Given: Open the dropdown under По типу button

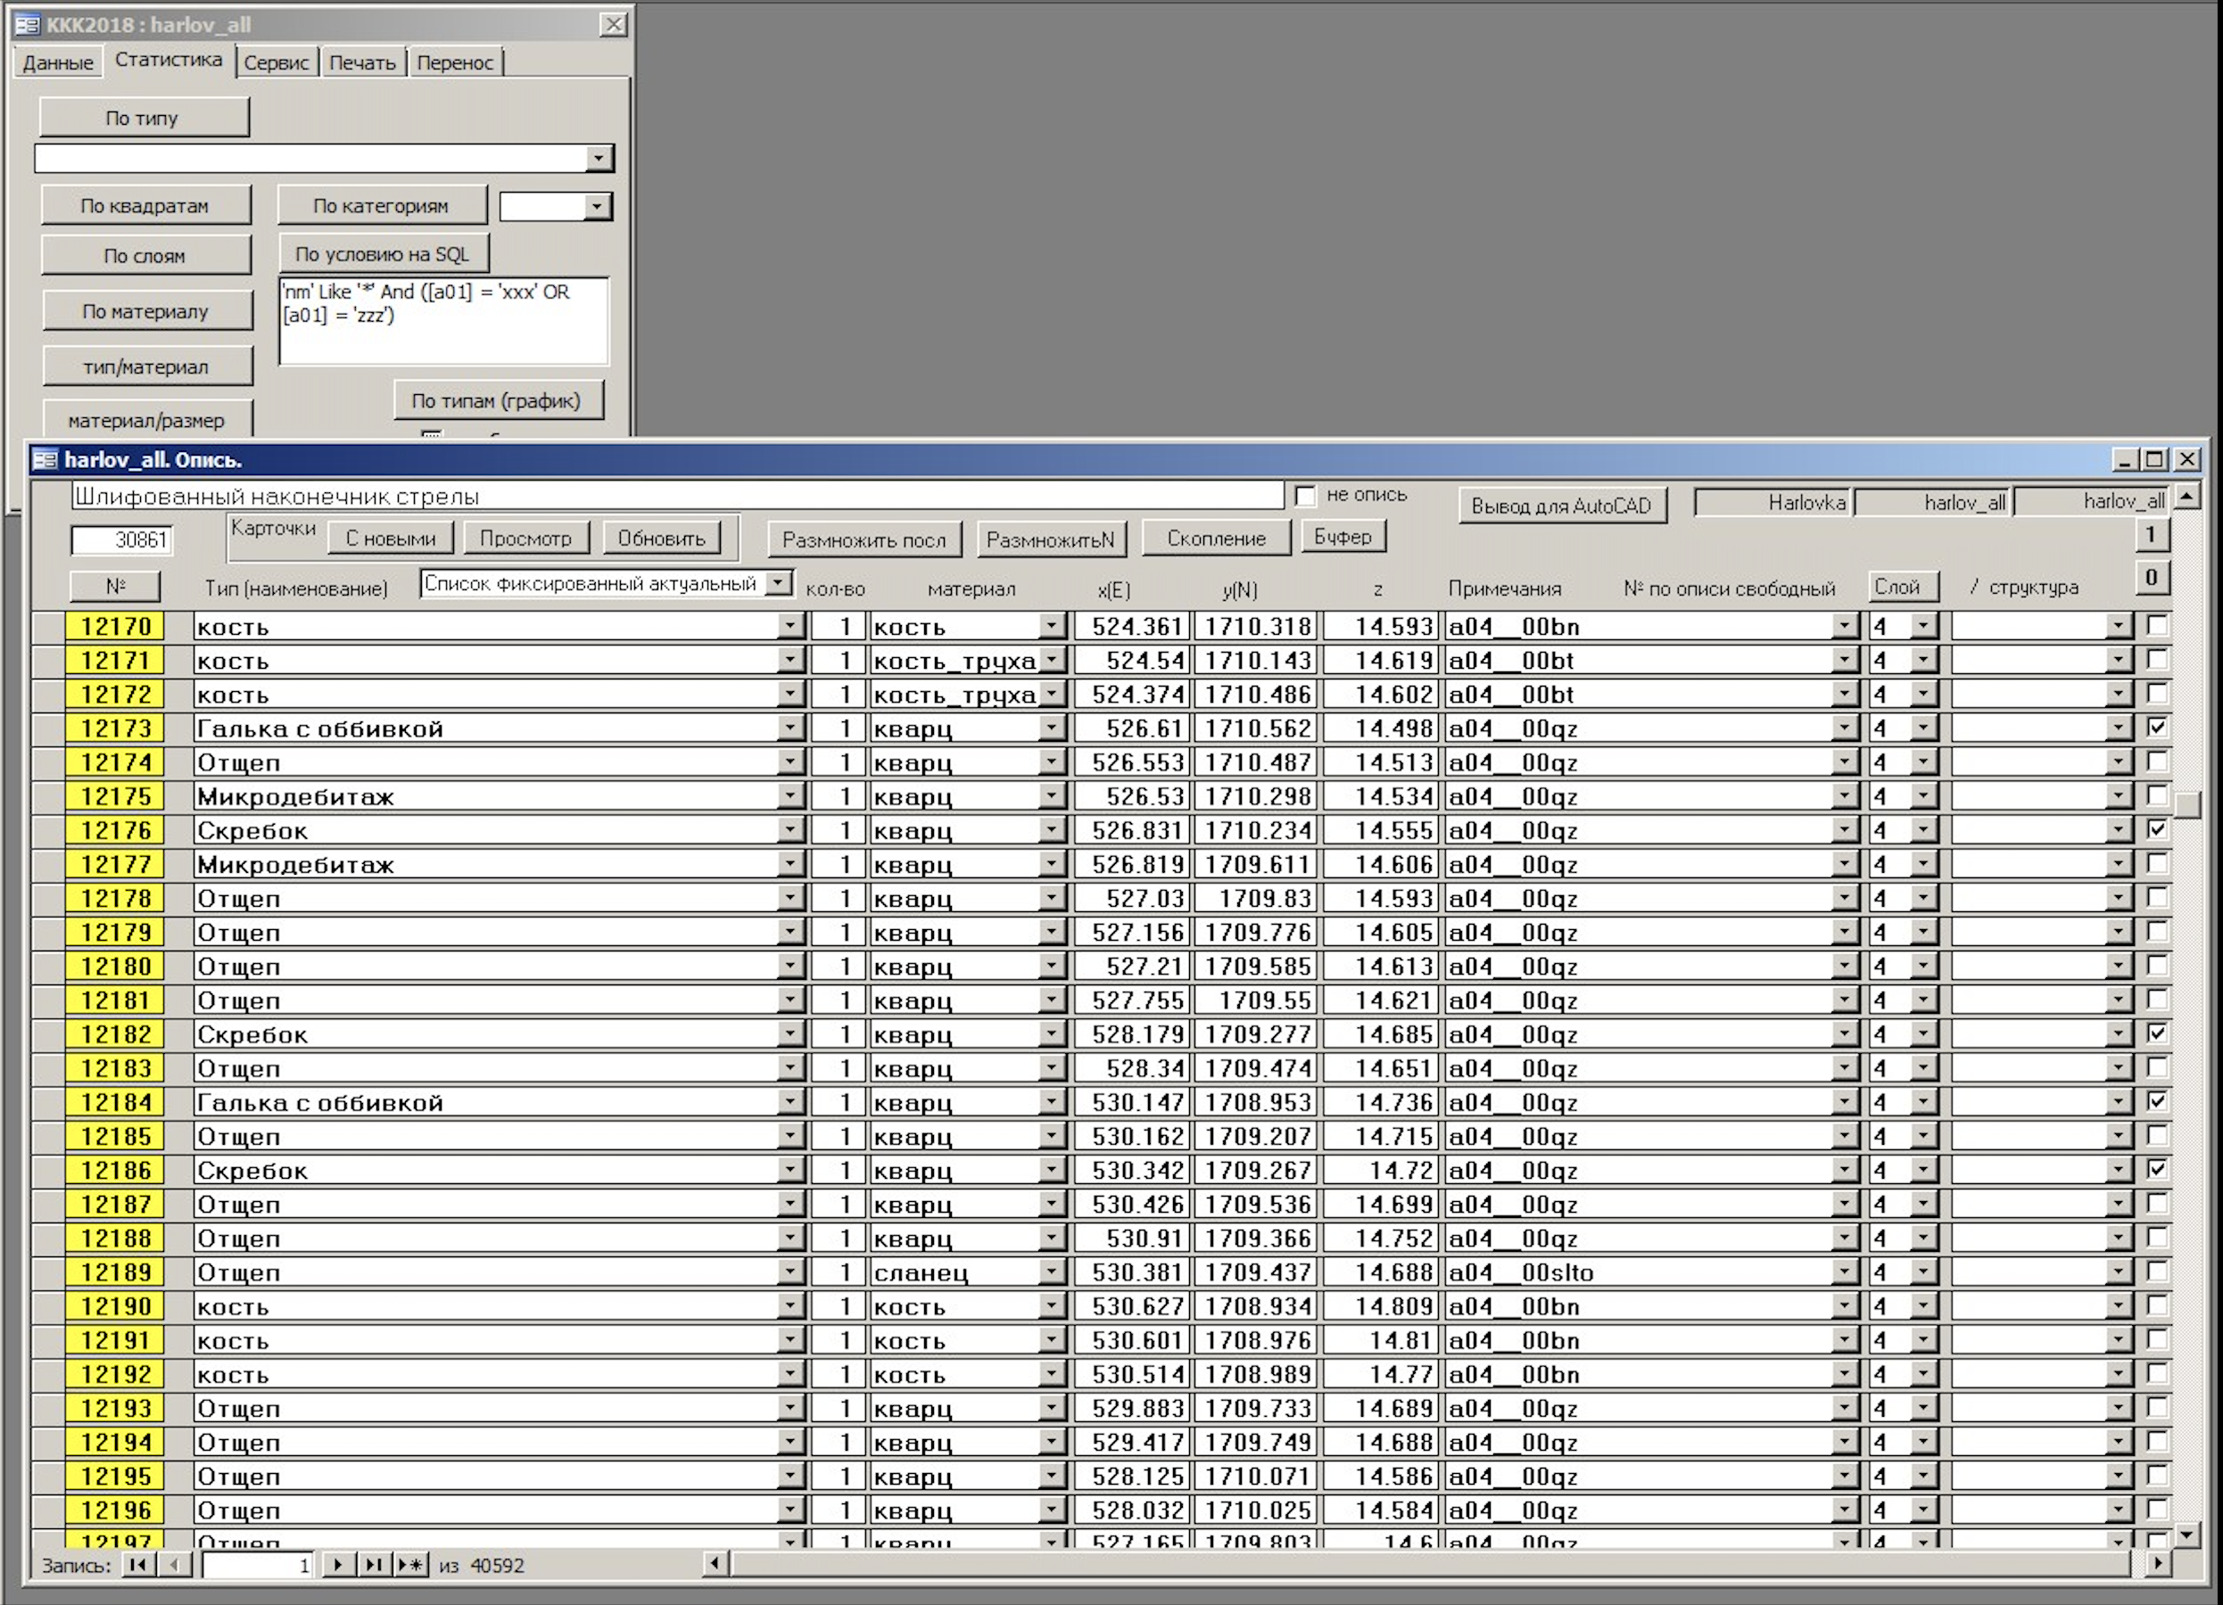Looking at the screenshot, I should point(598,158).
